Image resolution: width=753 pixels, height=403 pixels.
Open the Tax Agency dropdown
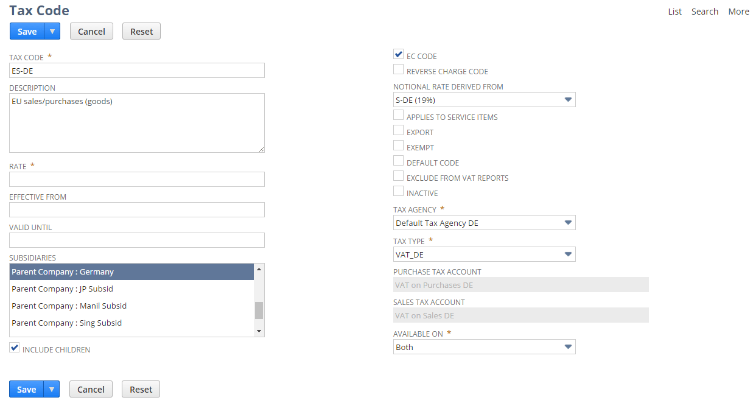tap(485, 223)
